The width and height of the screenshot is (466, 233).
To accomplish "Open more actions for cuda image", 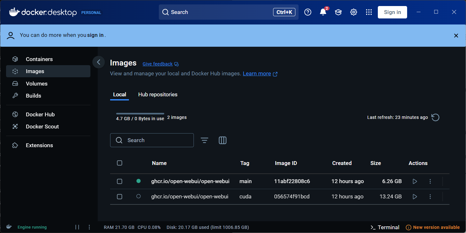I will coord(430,196).
